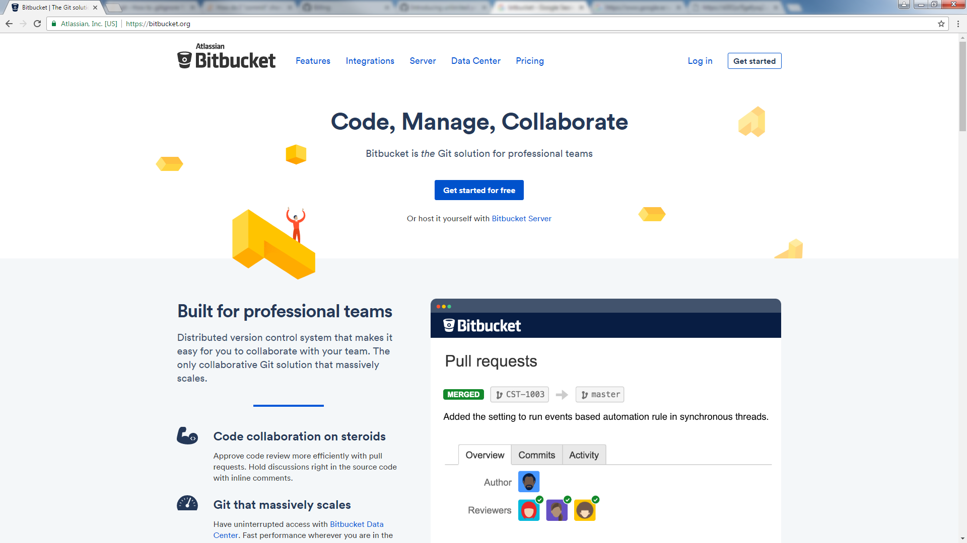
Task: Open the Chrome three-dot menu
Action: click(958, 24)
